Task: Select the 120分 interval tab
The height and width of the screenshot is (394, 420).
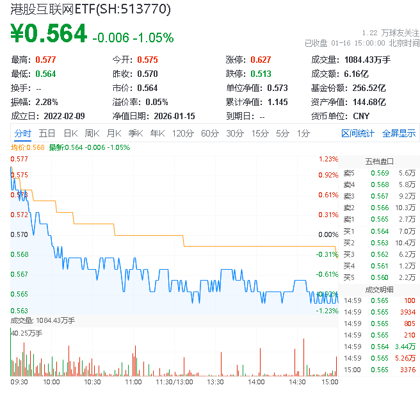Action: click(x=182, y=133)
